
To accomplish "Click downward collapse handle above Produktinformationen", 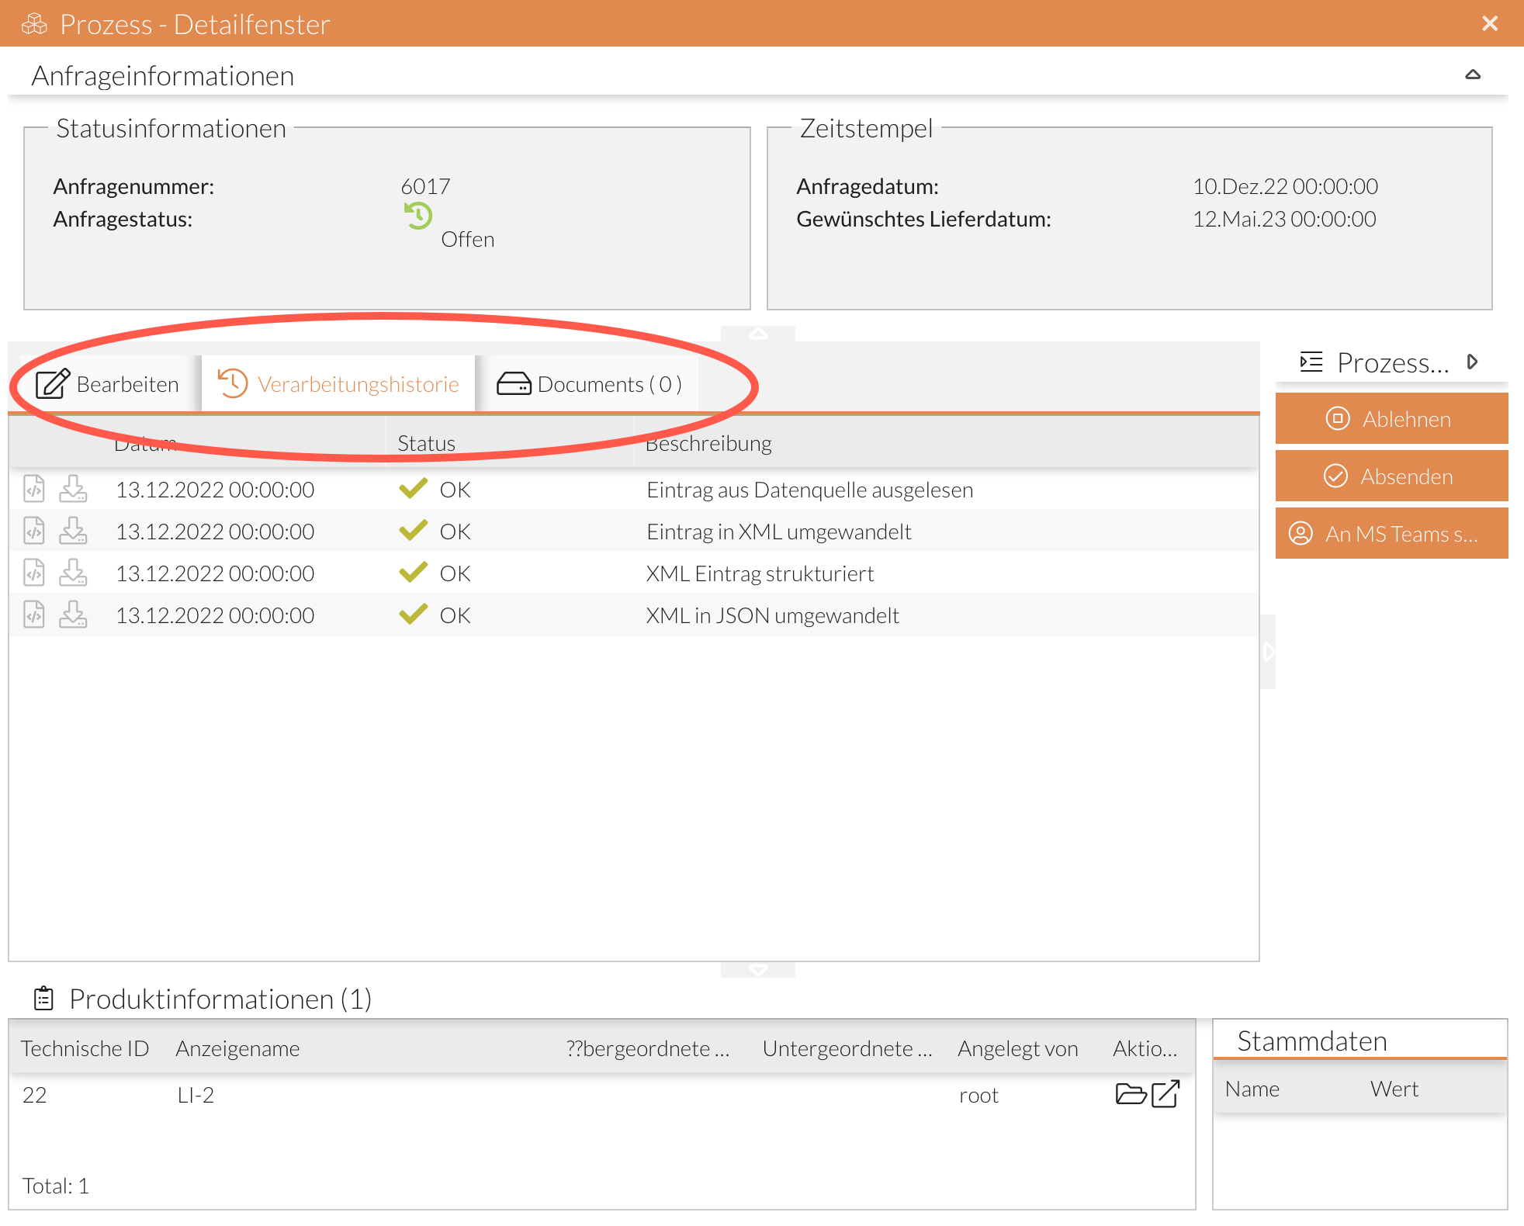I will coord(758,970).
